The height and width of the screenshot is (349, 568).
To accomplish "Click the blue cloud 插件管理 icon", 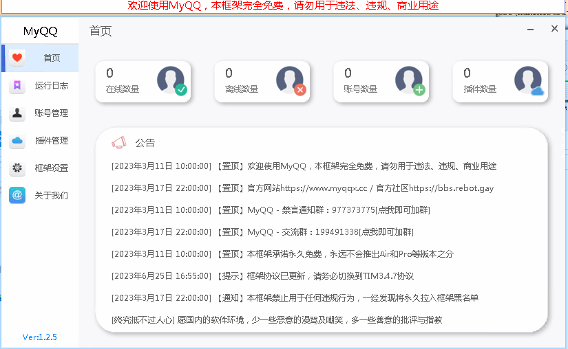I will [17, 141].
